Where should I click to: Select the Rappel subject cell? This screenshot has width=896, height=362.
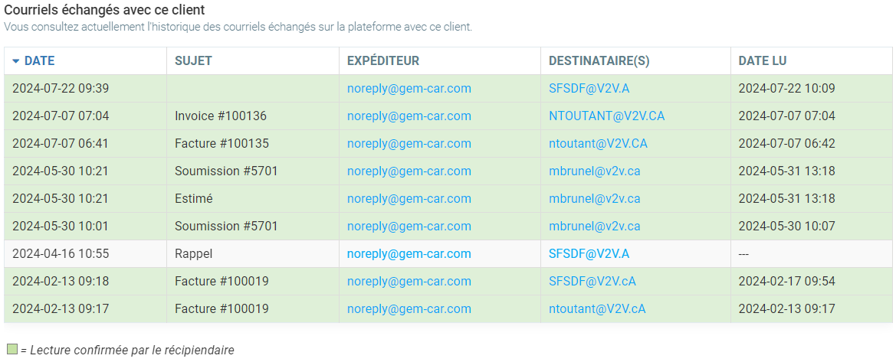point(193,254)
